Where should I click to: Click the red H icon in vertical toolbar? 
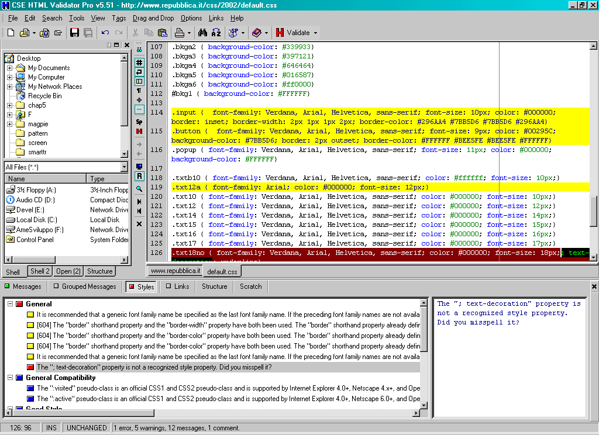coord(139,132)
